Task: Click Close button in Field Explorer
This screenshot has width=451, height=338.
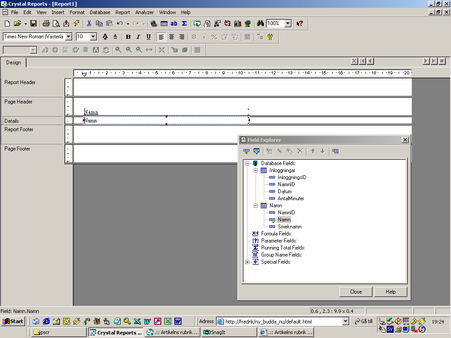Action: tap(356, 292)
